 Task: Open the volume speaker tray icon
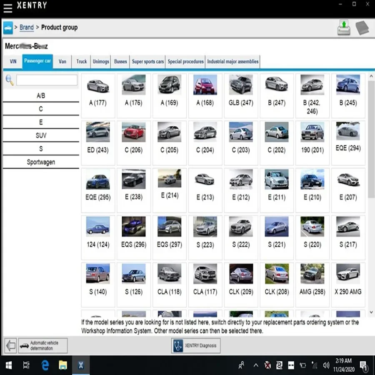point(326,365)
